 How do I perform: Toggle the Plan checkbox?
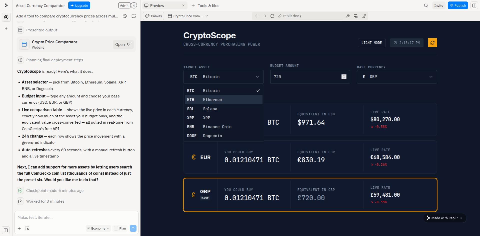[116, 228]
